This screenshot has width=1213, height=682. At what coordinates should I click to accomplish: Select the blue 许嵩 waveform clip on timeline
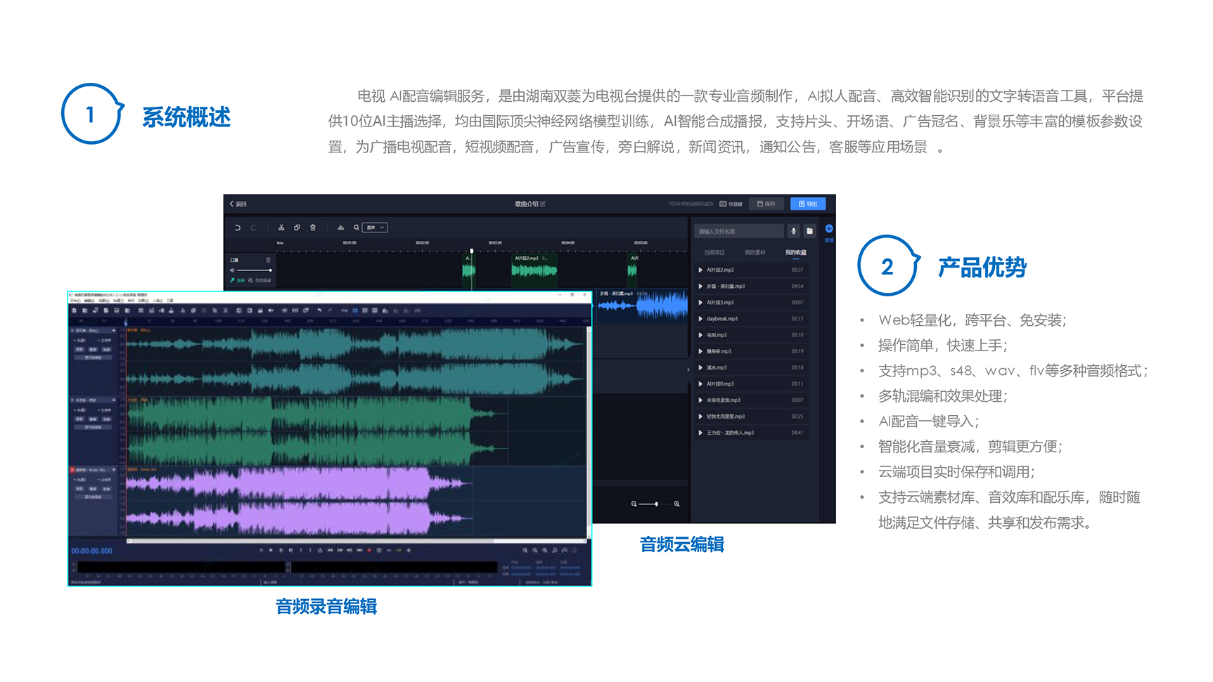(642, 306)
